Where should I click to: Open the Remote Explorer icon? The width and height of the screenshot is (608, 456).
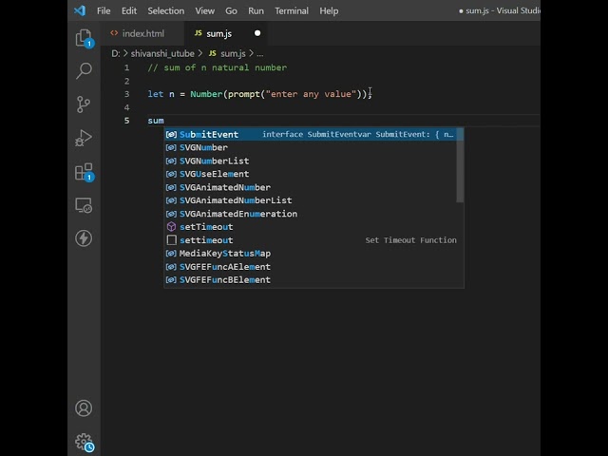[84, 205]
